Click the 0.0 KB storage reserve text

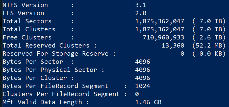coord(209,53)
